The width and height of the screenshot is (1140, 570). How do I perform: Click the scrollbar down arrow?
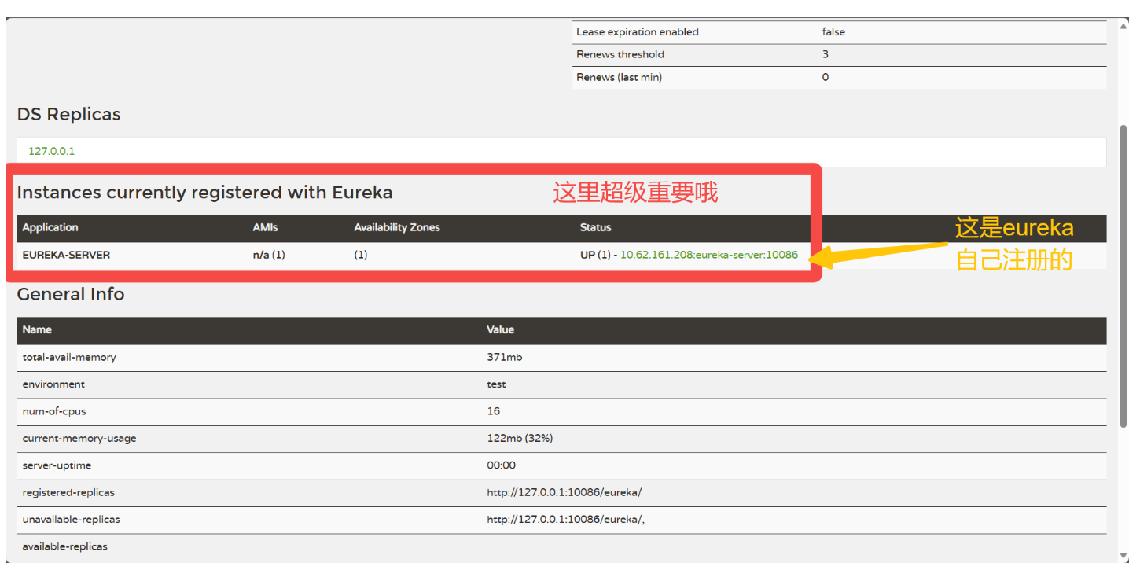click(1123, 555)
